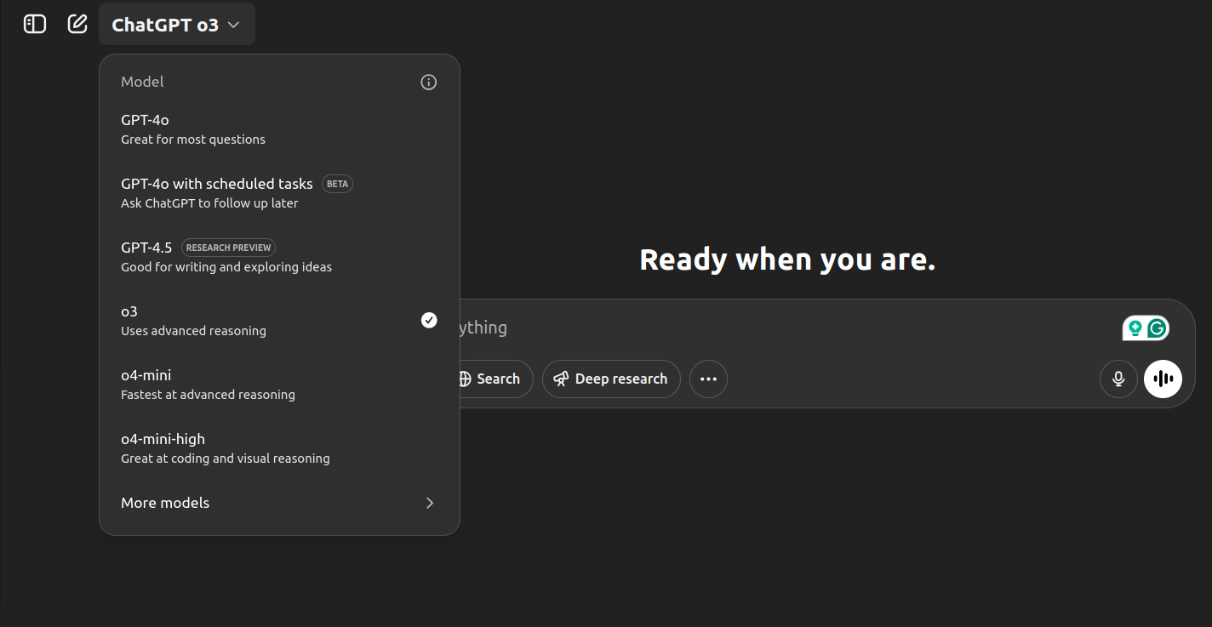Focus the message input field

[x=783, y=328]
